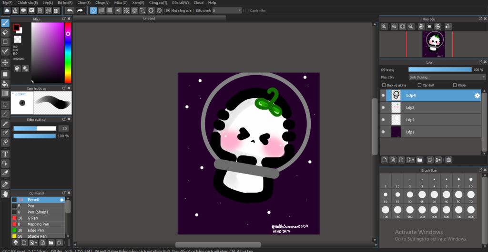The height and width of the screenshot is (252, 488).
Task: Delete layer with the trash icon
Action: tap(448, 160)
